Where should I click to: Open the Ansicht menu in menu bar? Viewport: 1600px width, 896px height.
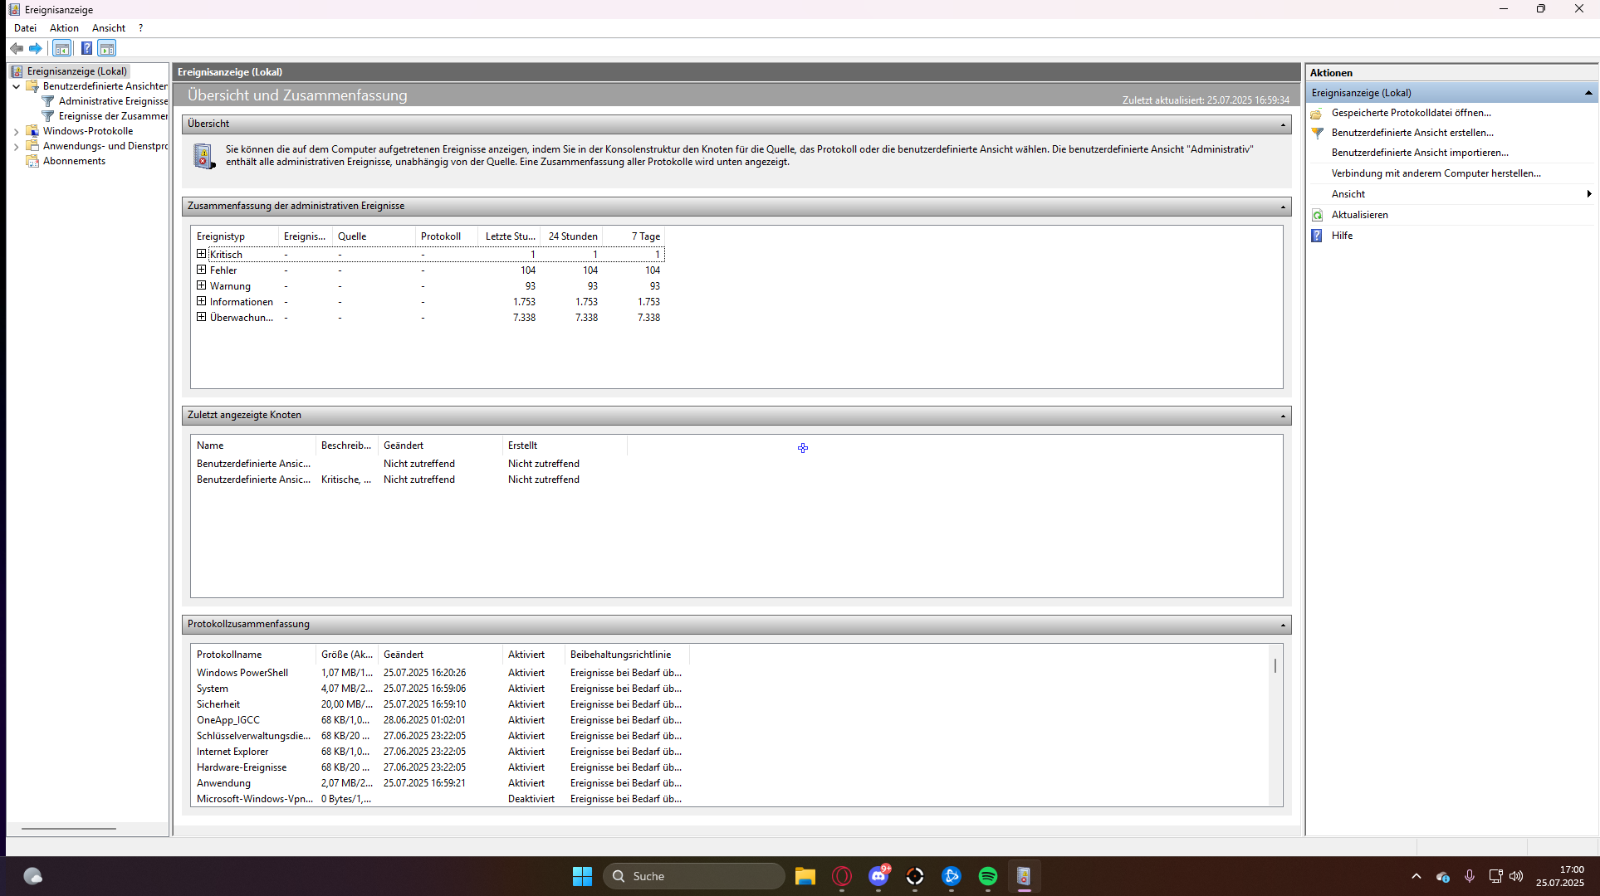(x=109, y=28)
